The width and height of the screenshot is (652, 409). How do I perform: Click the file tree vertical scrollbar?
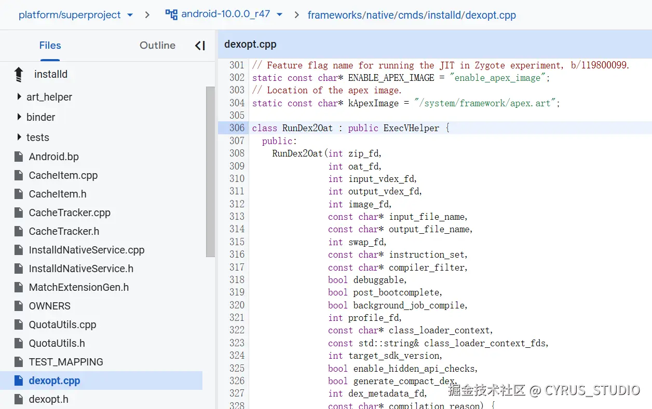tap(210, 172)
